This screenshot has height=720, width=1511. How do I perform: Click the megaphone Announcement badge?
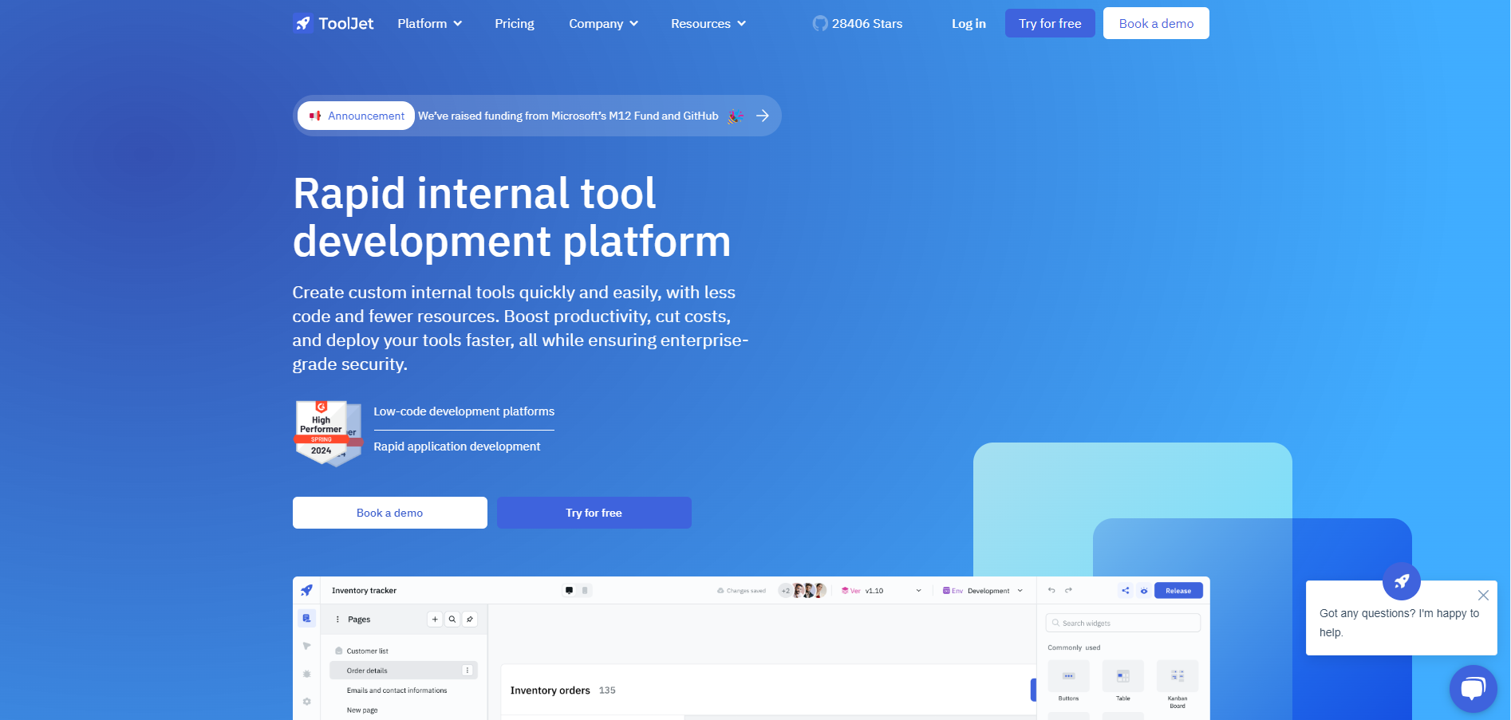point(357,116)
